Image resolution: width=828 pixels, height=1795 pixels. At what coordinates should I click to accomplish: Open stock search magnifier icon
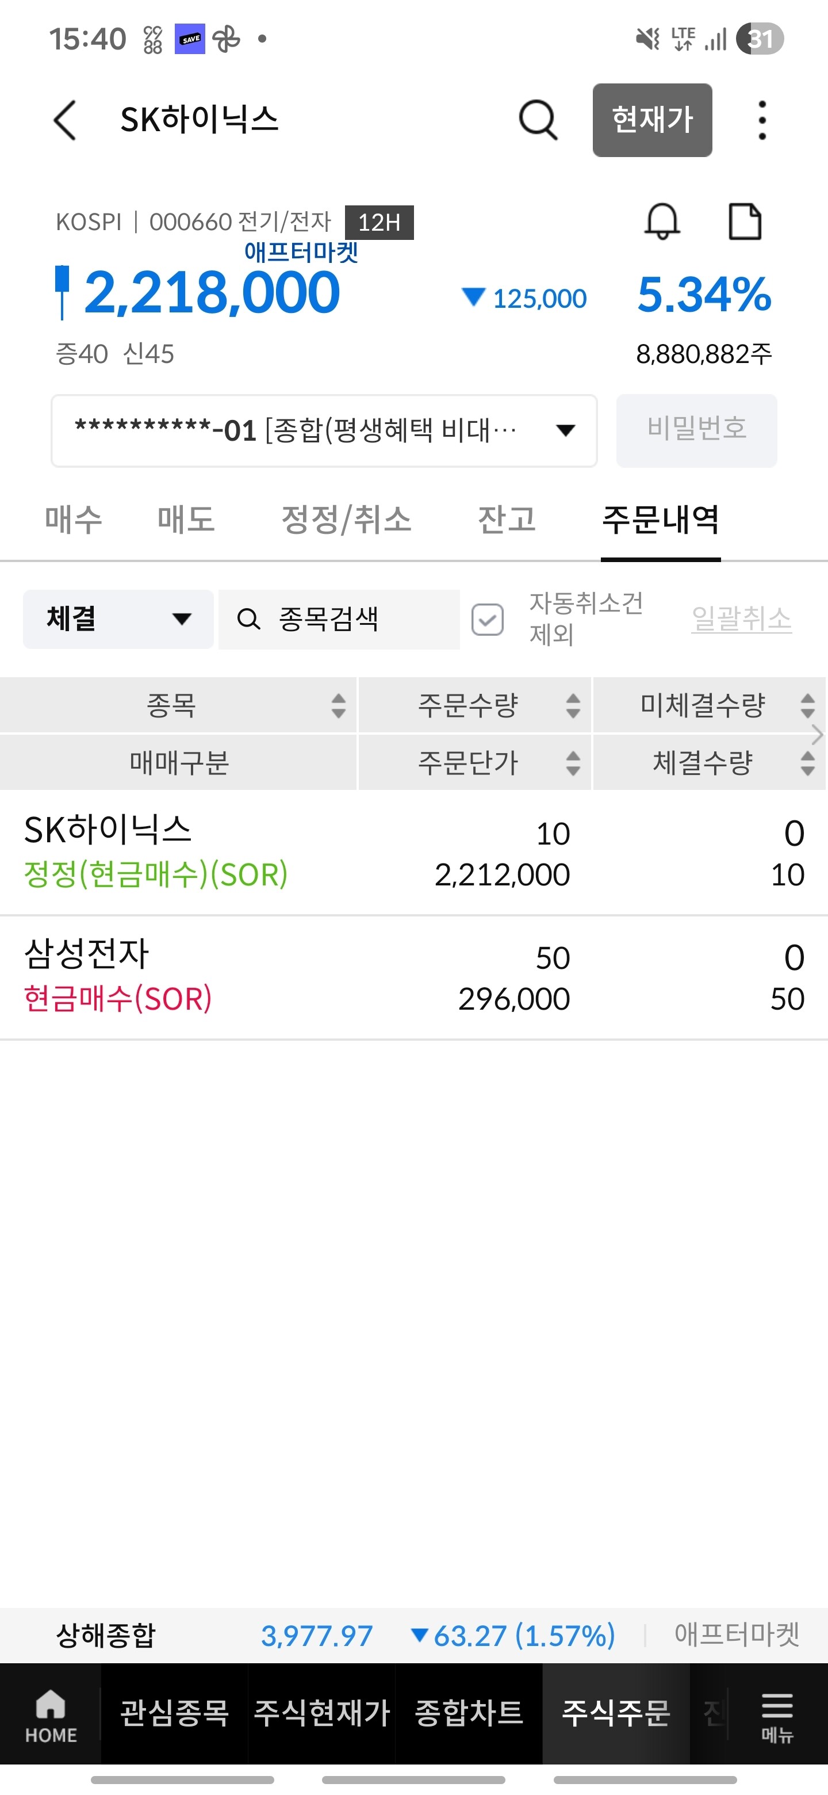pyautogui.click(x=538, y=120)
